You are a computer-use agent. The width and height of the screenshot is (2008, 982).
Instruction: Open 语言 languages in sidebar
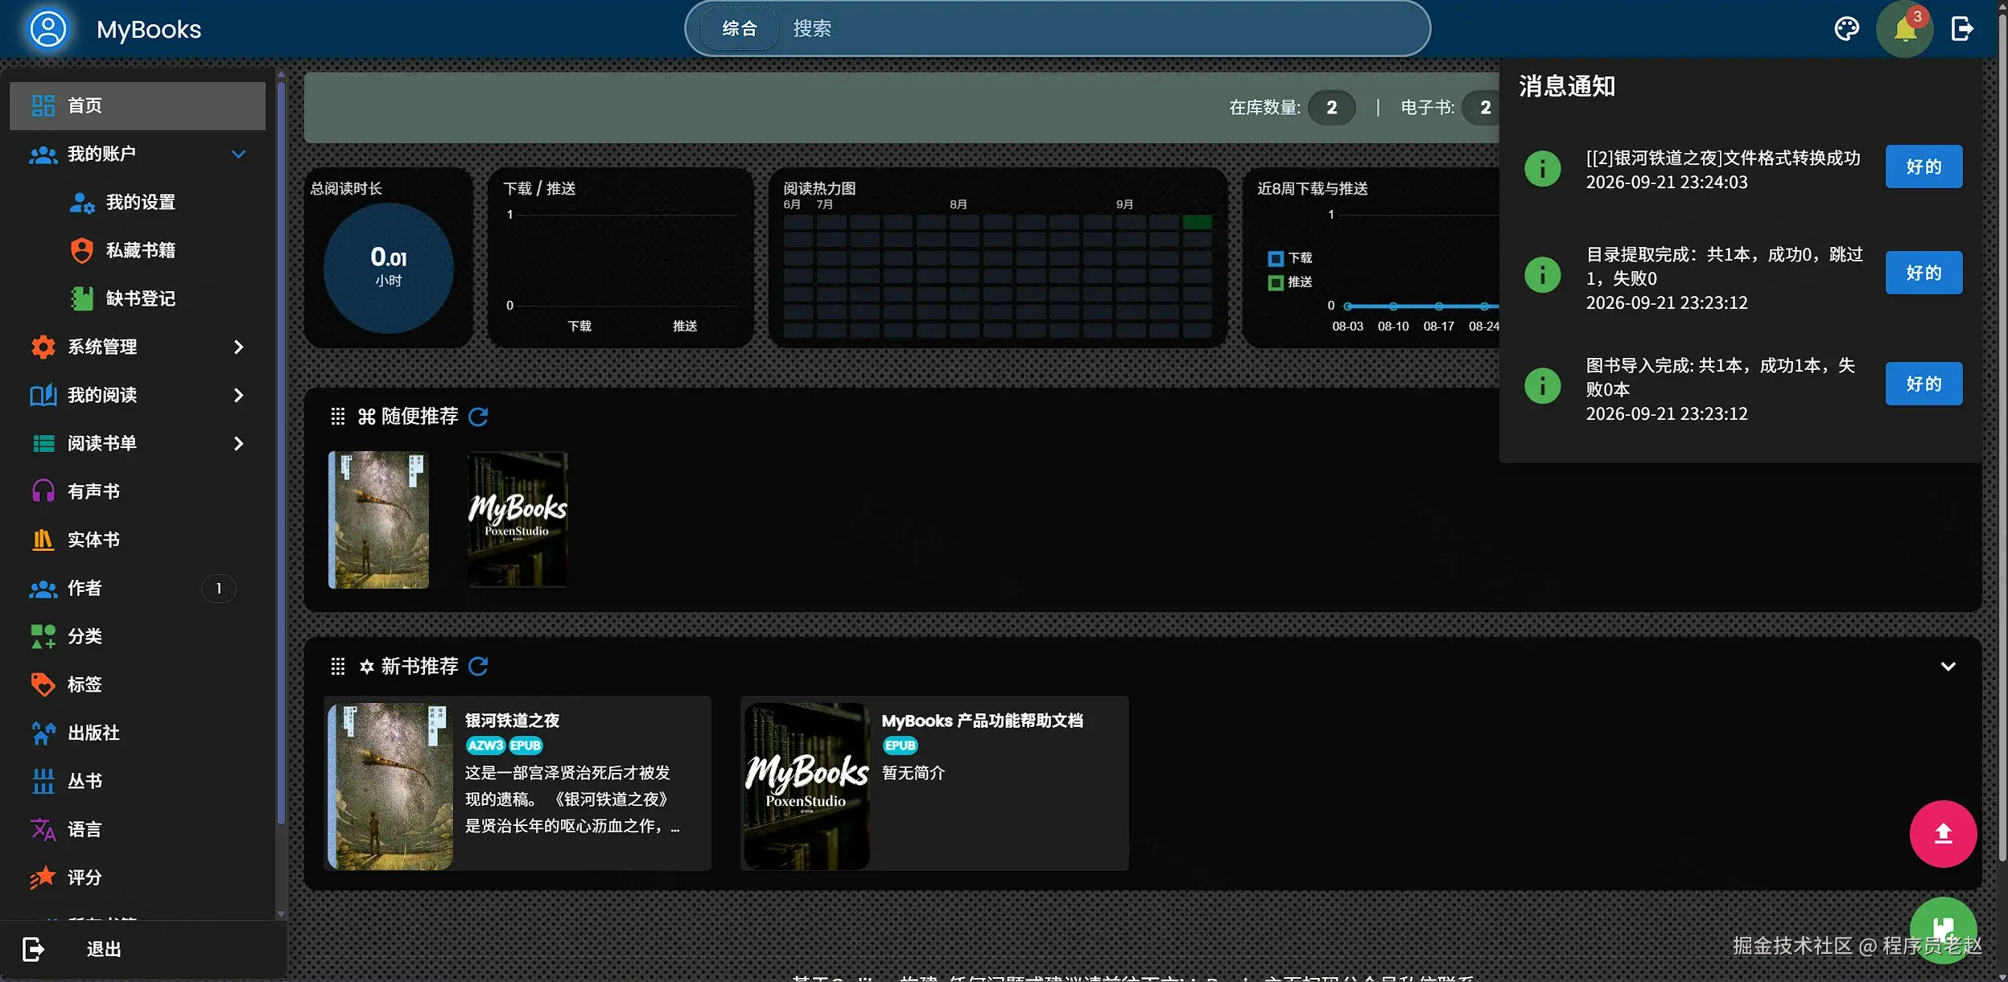point(137,829)
